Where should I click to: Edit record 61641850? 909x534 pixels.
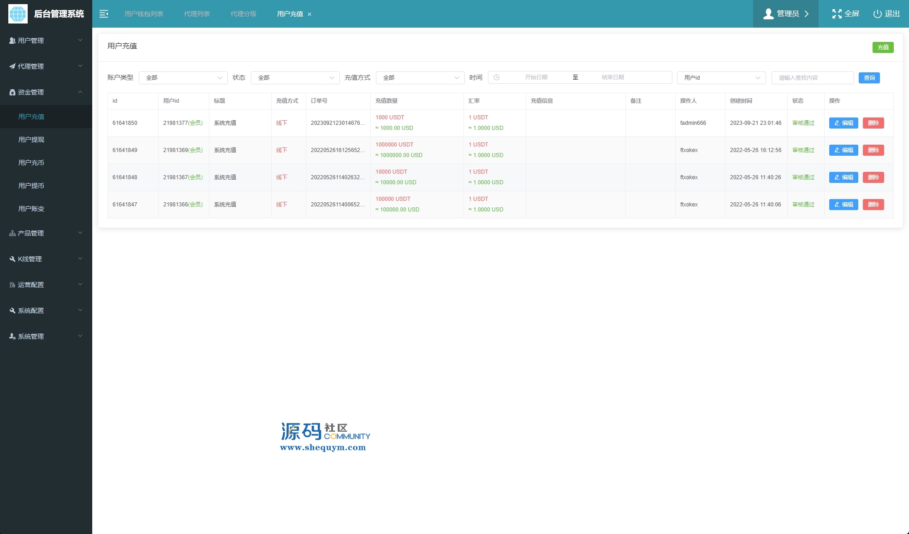[843, 123]
